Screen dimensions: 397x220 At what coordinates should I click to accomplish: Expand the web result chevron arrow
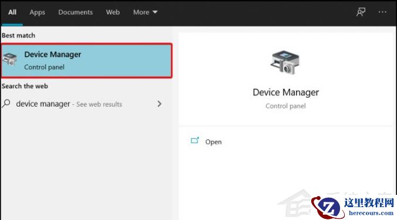[159, 104]
